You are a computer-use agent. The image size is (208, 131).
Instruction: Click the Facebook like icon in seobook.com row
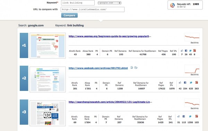point(180,83)
